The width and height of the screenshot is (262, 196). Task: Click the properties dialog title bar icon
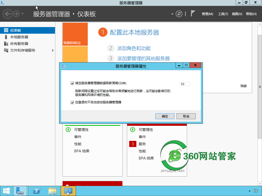tap(64, 66)
